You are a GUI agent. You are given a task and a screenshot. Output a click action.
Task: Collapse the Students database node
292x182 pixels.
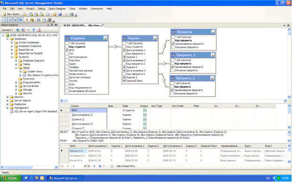point(12,57)
